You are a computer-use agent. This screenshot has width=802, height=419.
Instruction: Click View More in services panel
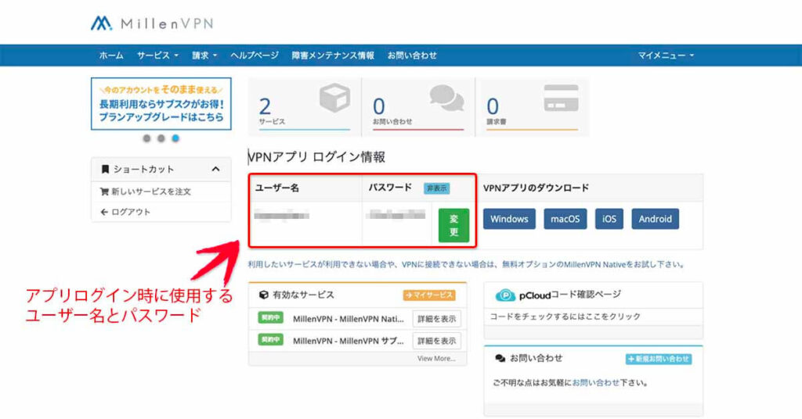point(436,359)
